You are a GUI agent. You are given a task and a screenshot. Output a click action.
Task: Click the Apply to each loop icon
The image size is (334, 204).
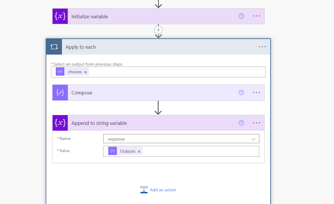[x=54, y=47]
